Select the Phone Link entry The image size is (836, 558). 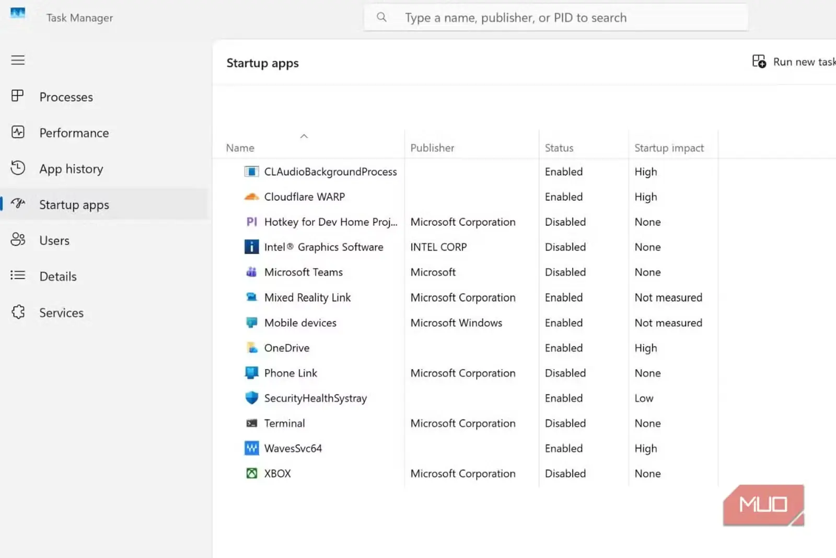(x=291, y=373)
